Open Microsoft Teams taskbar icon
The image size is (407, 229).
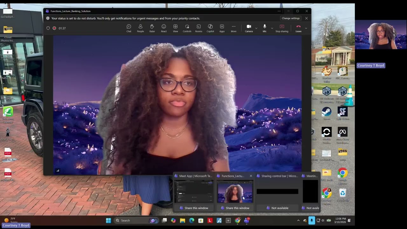click(246, 220)
